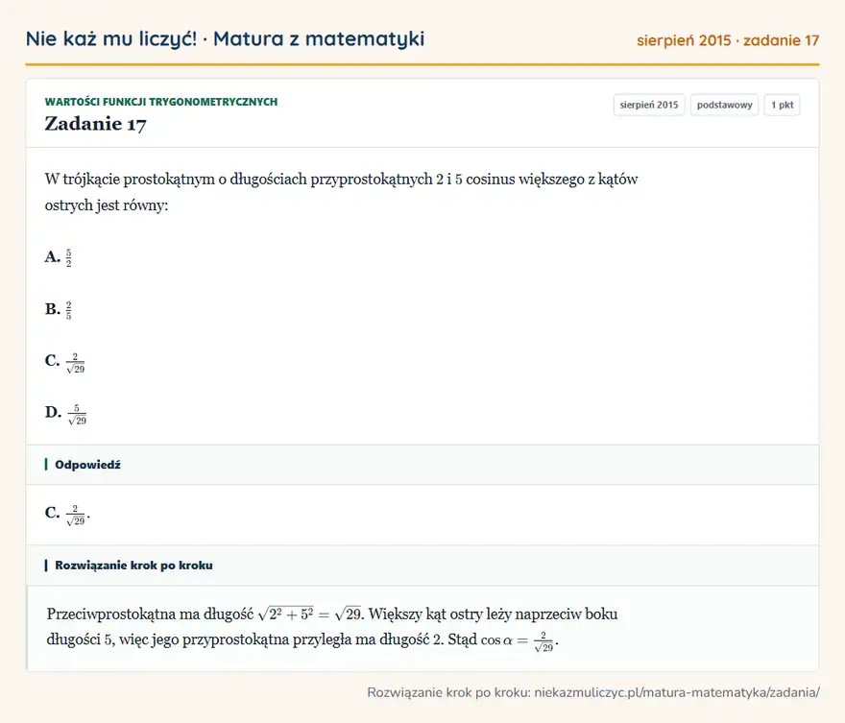Click the problem statement starting 'W trójkącie prostokątnym'
The height and width of the screenshot is (723, 845).
pyautogui.click(x=341, y=192)
